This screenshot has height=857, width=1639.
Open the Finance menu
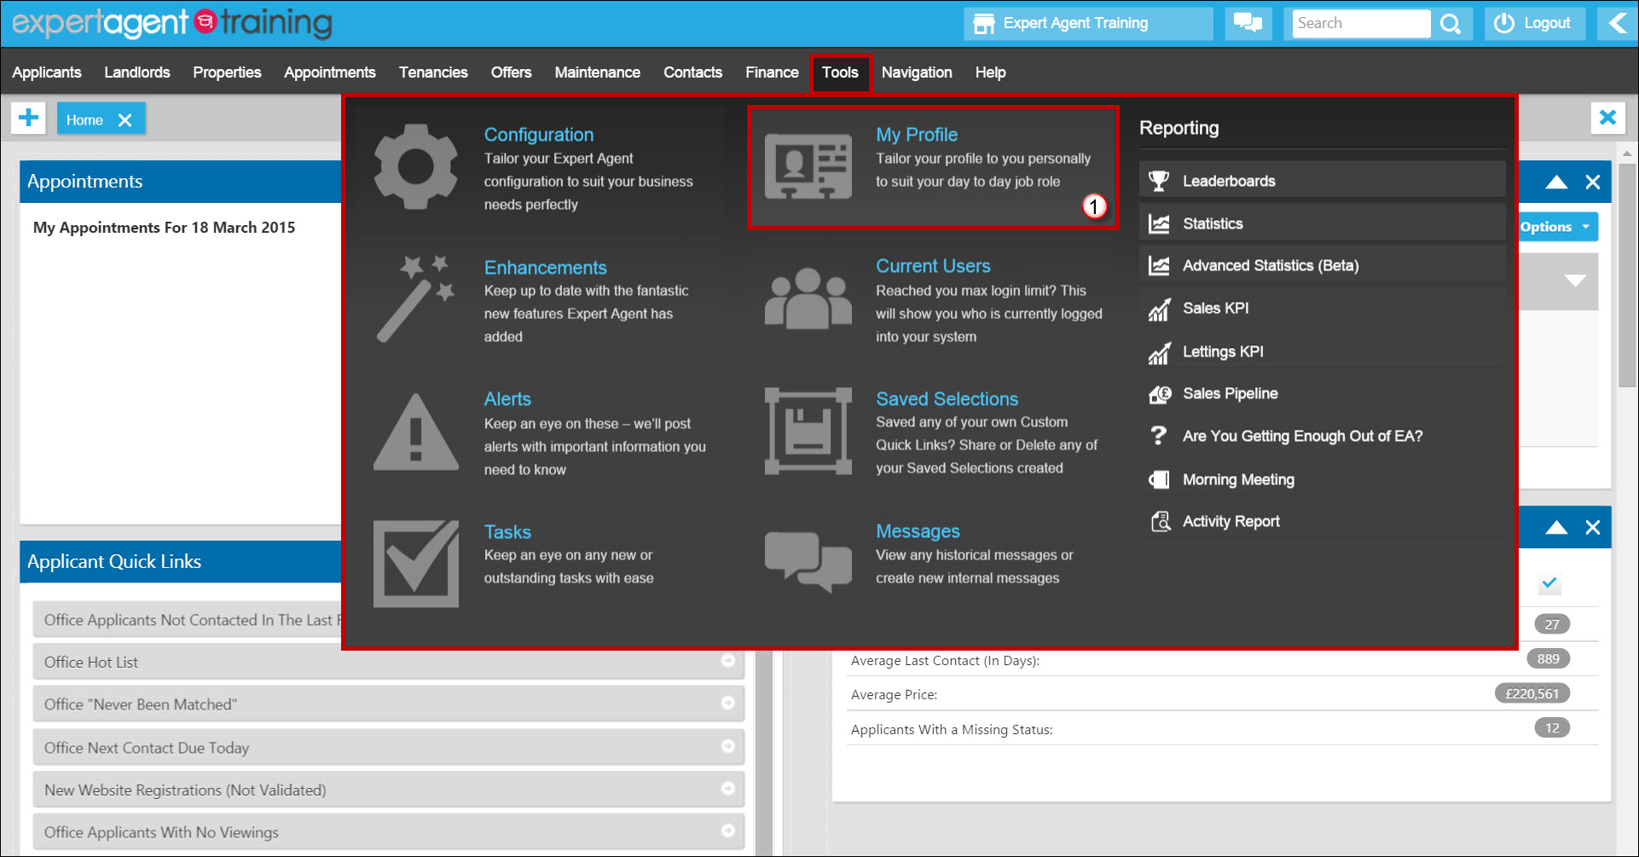772,72
